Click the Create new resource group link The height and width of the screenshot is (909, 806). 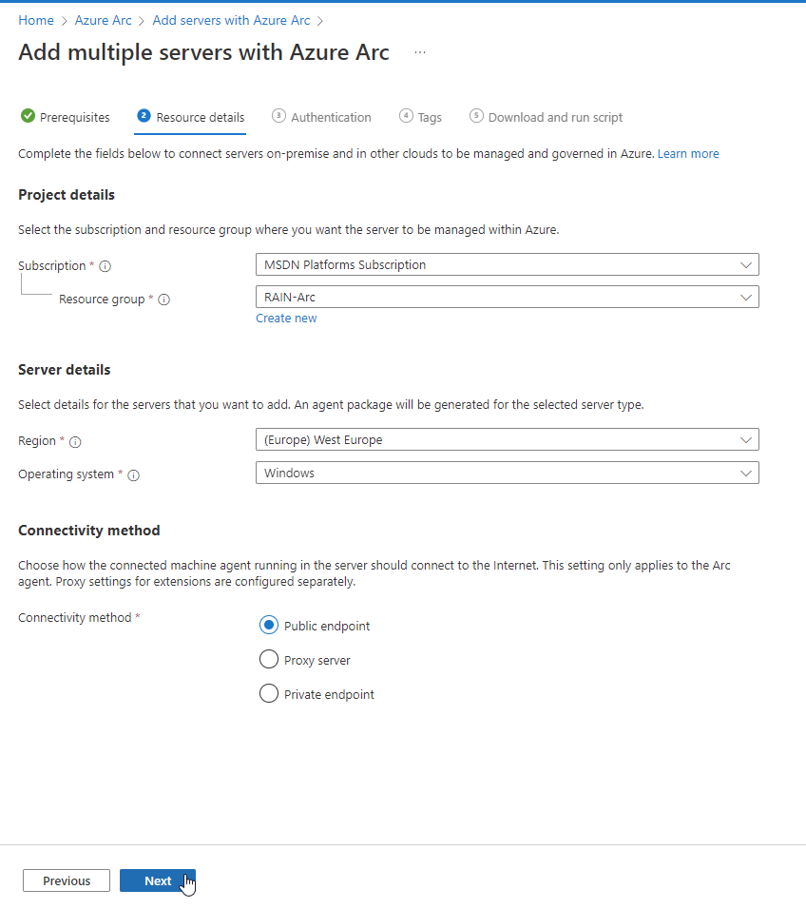click(286, 319)
